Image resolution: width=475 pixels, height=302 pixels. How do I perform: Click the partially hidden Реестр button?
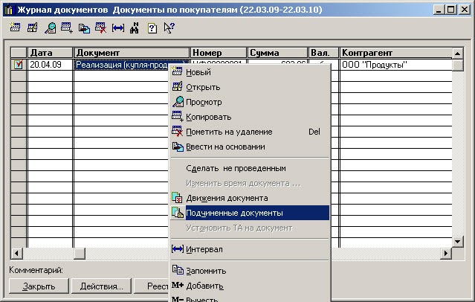point(151,286)
